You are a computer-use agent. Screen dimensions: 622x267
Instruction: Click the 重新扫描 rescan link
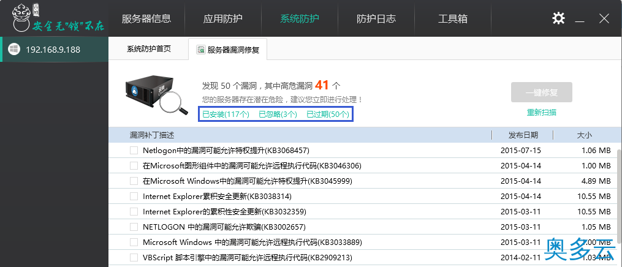point(542,113)
